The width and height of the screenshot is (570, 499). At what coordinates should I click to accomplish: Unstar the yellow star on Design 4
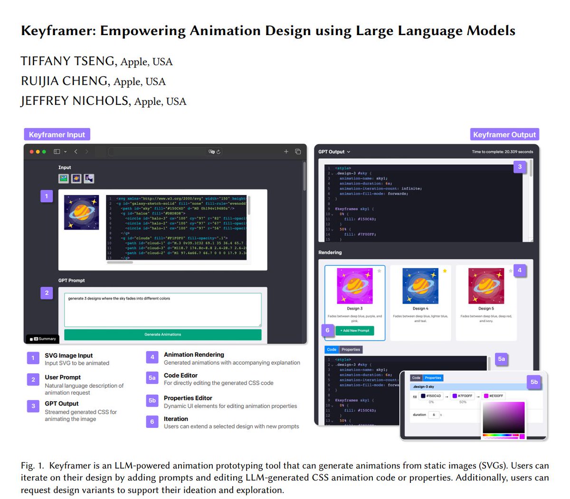445,271
